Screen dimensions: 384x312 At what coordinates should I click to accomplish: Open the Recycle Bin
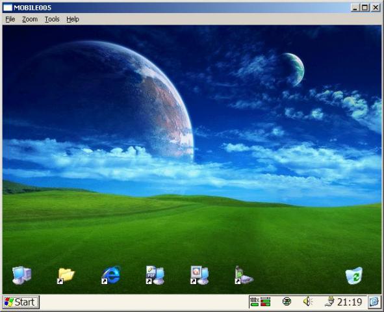(x=354, y=276)
